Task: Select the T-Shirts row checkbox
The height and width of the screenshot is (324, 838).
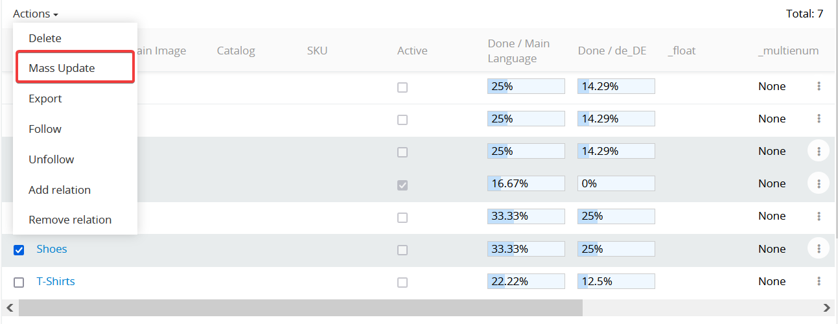Action: coord(19,283)
